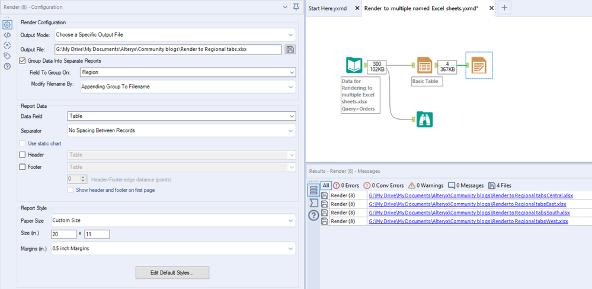Open the Output Mode dropdown
Screen dimensions: 592x289
[175, 35]
